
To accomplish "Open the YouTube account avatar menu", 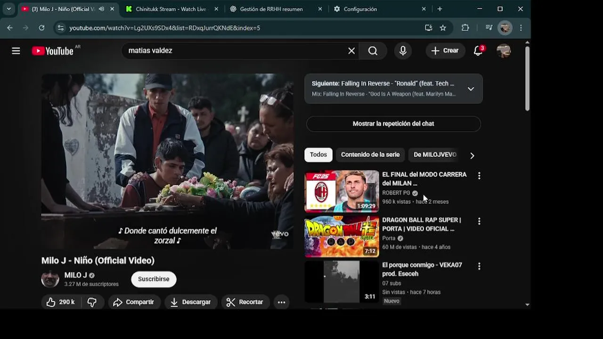I will point(504,51).
